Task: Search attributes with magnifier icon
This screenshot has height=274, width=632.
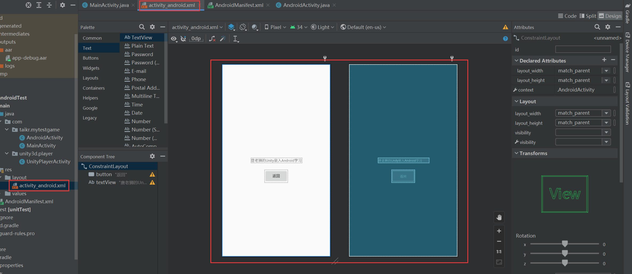Action: click(x=597, y=27)
